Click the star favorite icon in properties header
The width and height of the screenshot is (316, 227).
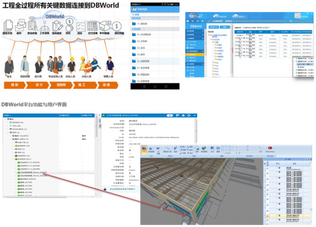pos(183,115)
